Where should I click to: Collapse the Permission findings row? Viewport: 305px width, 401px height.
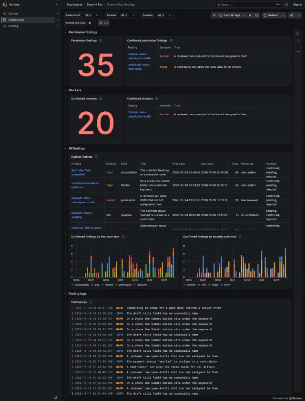(66, 32)
